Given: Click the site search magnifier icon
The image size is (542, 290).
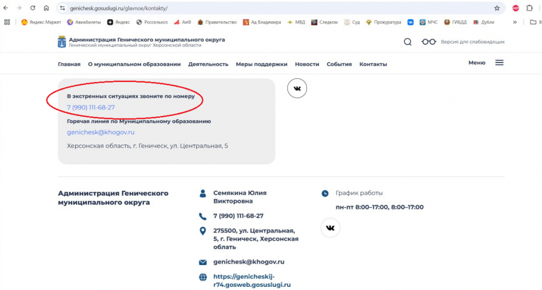Looking at the screenshot, I should point(408,42).
